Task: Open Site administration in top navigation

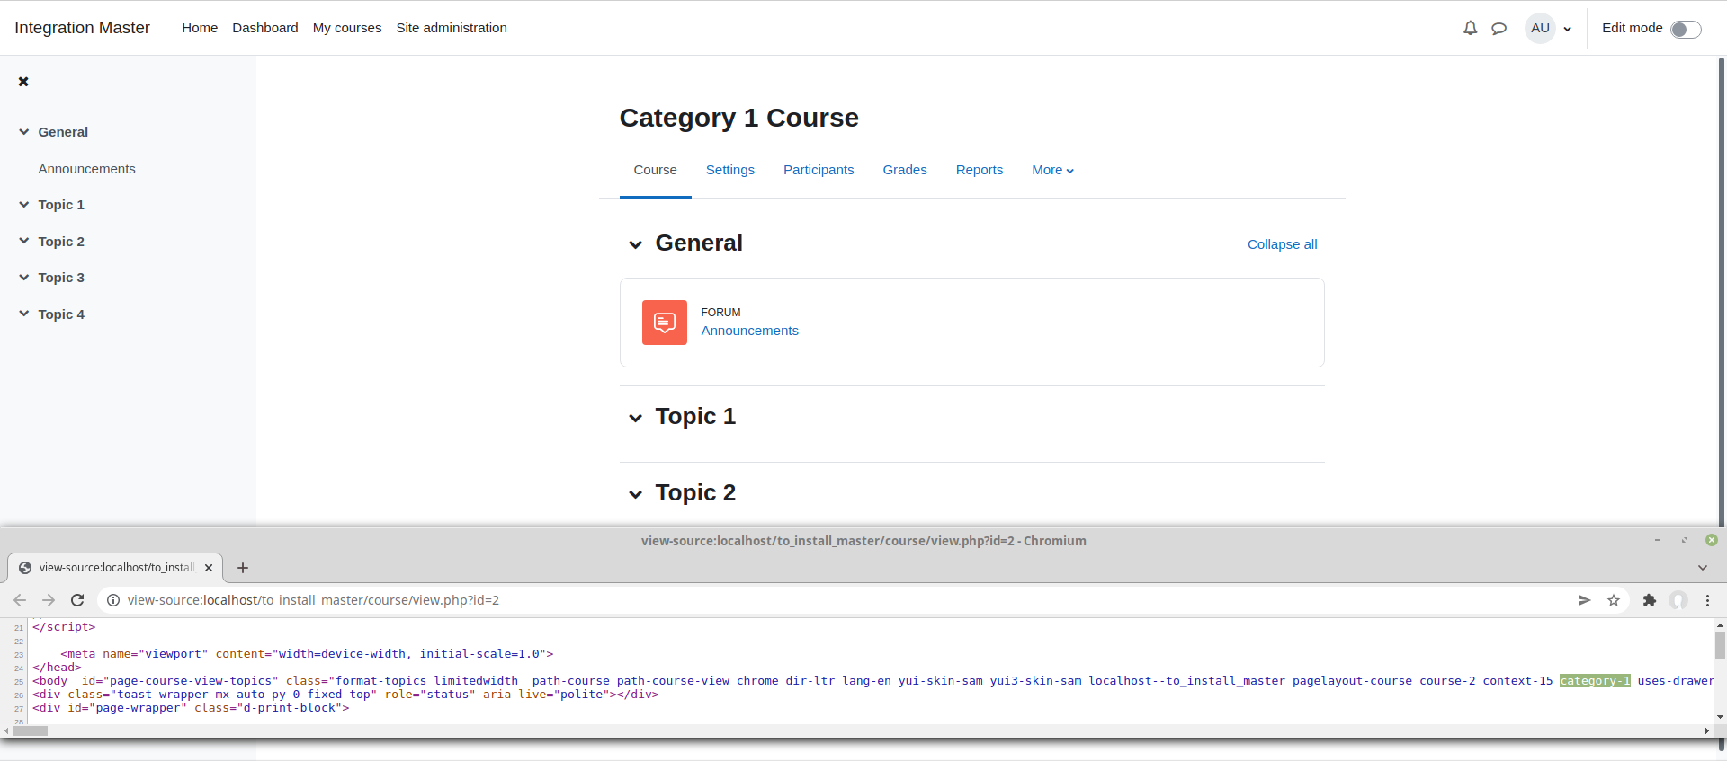Action: [x=452, y=28]
